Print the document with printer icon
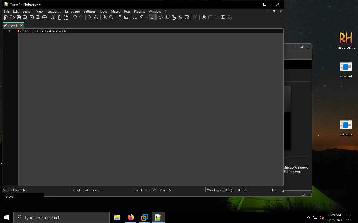This screenshot has width=358, height=223. coord(44,17)
